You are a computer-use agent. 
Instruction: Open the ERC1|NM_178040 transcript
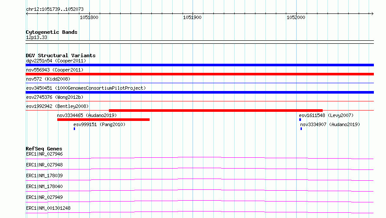44,186
